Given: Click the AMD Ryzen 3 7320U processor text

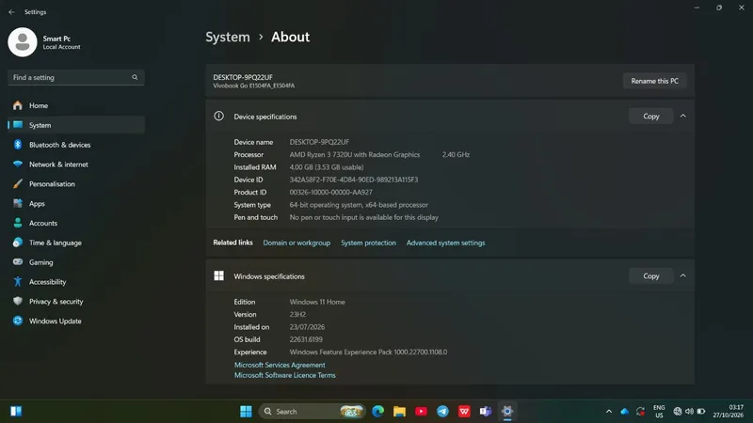Looking at the screenshot, I should pos(355,154).
